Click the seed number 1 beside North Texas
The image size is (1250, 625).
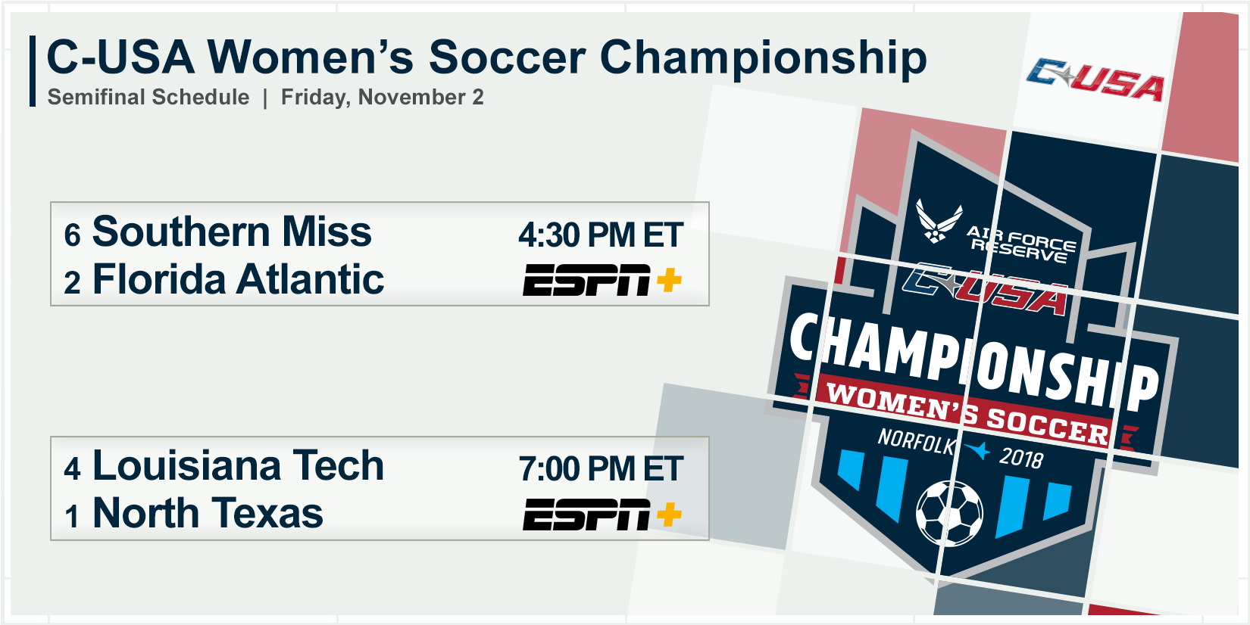coord(72,518)
